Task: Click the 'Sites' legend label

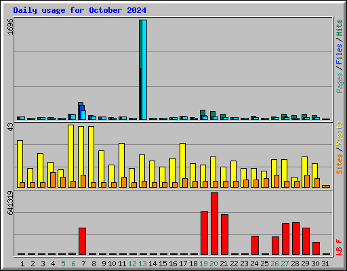Action: [x=340, y=164]
